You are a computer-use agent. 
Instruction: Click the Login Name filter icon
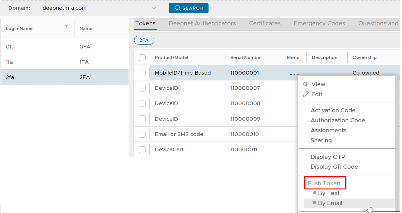coord(67,26)
